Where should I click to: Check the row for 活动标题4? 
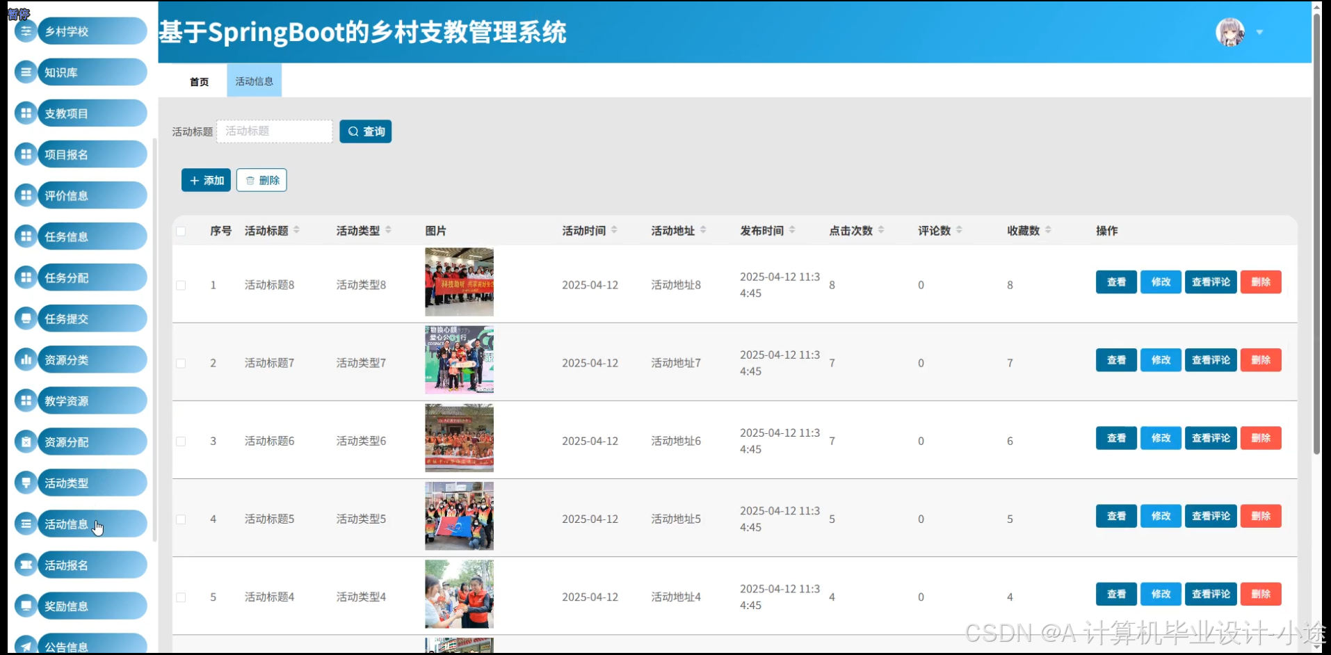point(181,597)
